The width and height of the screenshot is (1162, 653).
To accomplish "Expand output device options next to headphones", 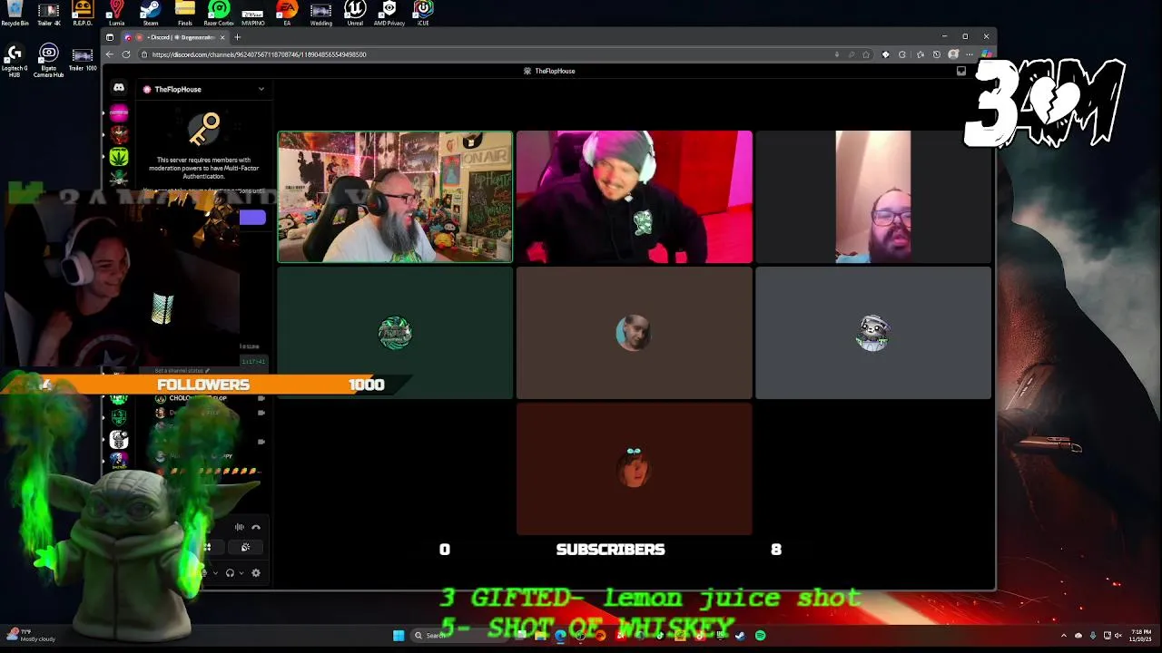I will (241, 573).
